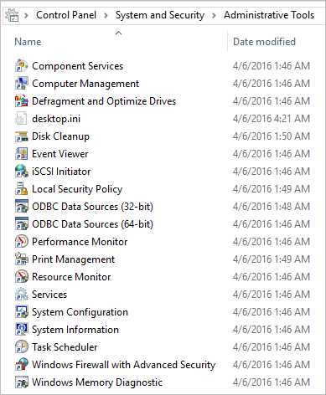Click the 1:50 AM date of Disk Cleanup
Image resolution: width=326 pixels, height=395 pixels.
(x=272, y=136)
